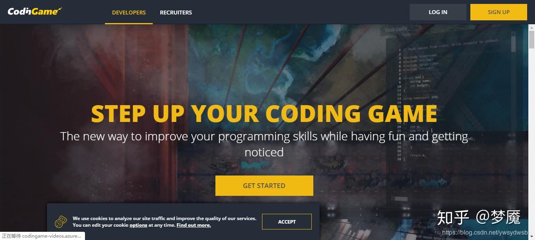Click the Zhihu watermark text
This screenshot has height=240, width=535.
coord(479,217)
